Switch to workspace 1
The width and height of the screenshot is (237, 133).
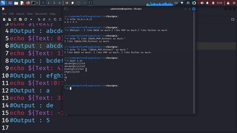[x=43, y=3]
